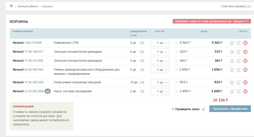Image resolution: width=254 pixels, height=137 pixels.
Task: Open part number 77 00 274 026
Action: (34, 60)
